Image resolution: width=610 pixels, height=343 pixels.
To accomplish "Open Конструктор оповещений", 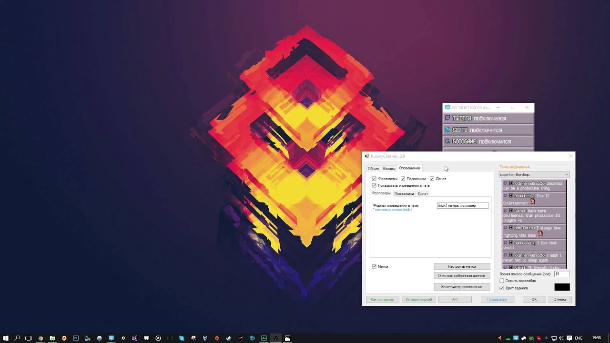I will click(462, 287).
